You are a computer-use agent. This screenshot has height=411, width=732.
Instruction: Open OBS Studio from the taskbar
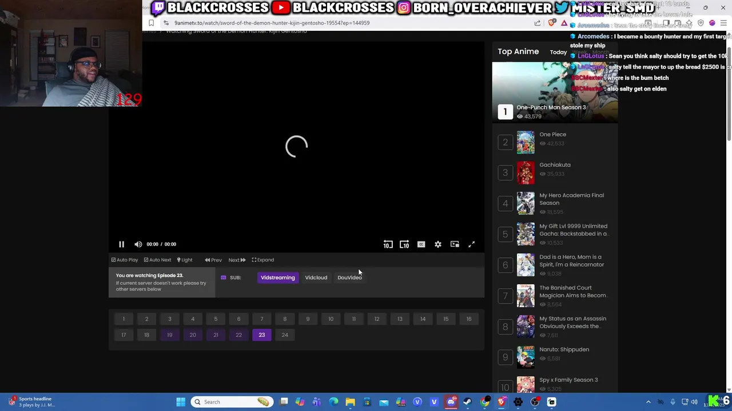pyautogui.click(x=535, y=402)
